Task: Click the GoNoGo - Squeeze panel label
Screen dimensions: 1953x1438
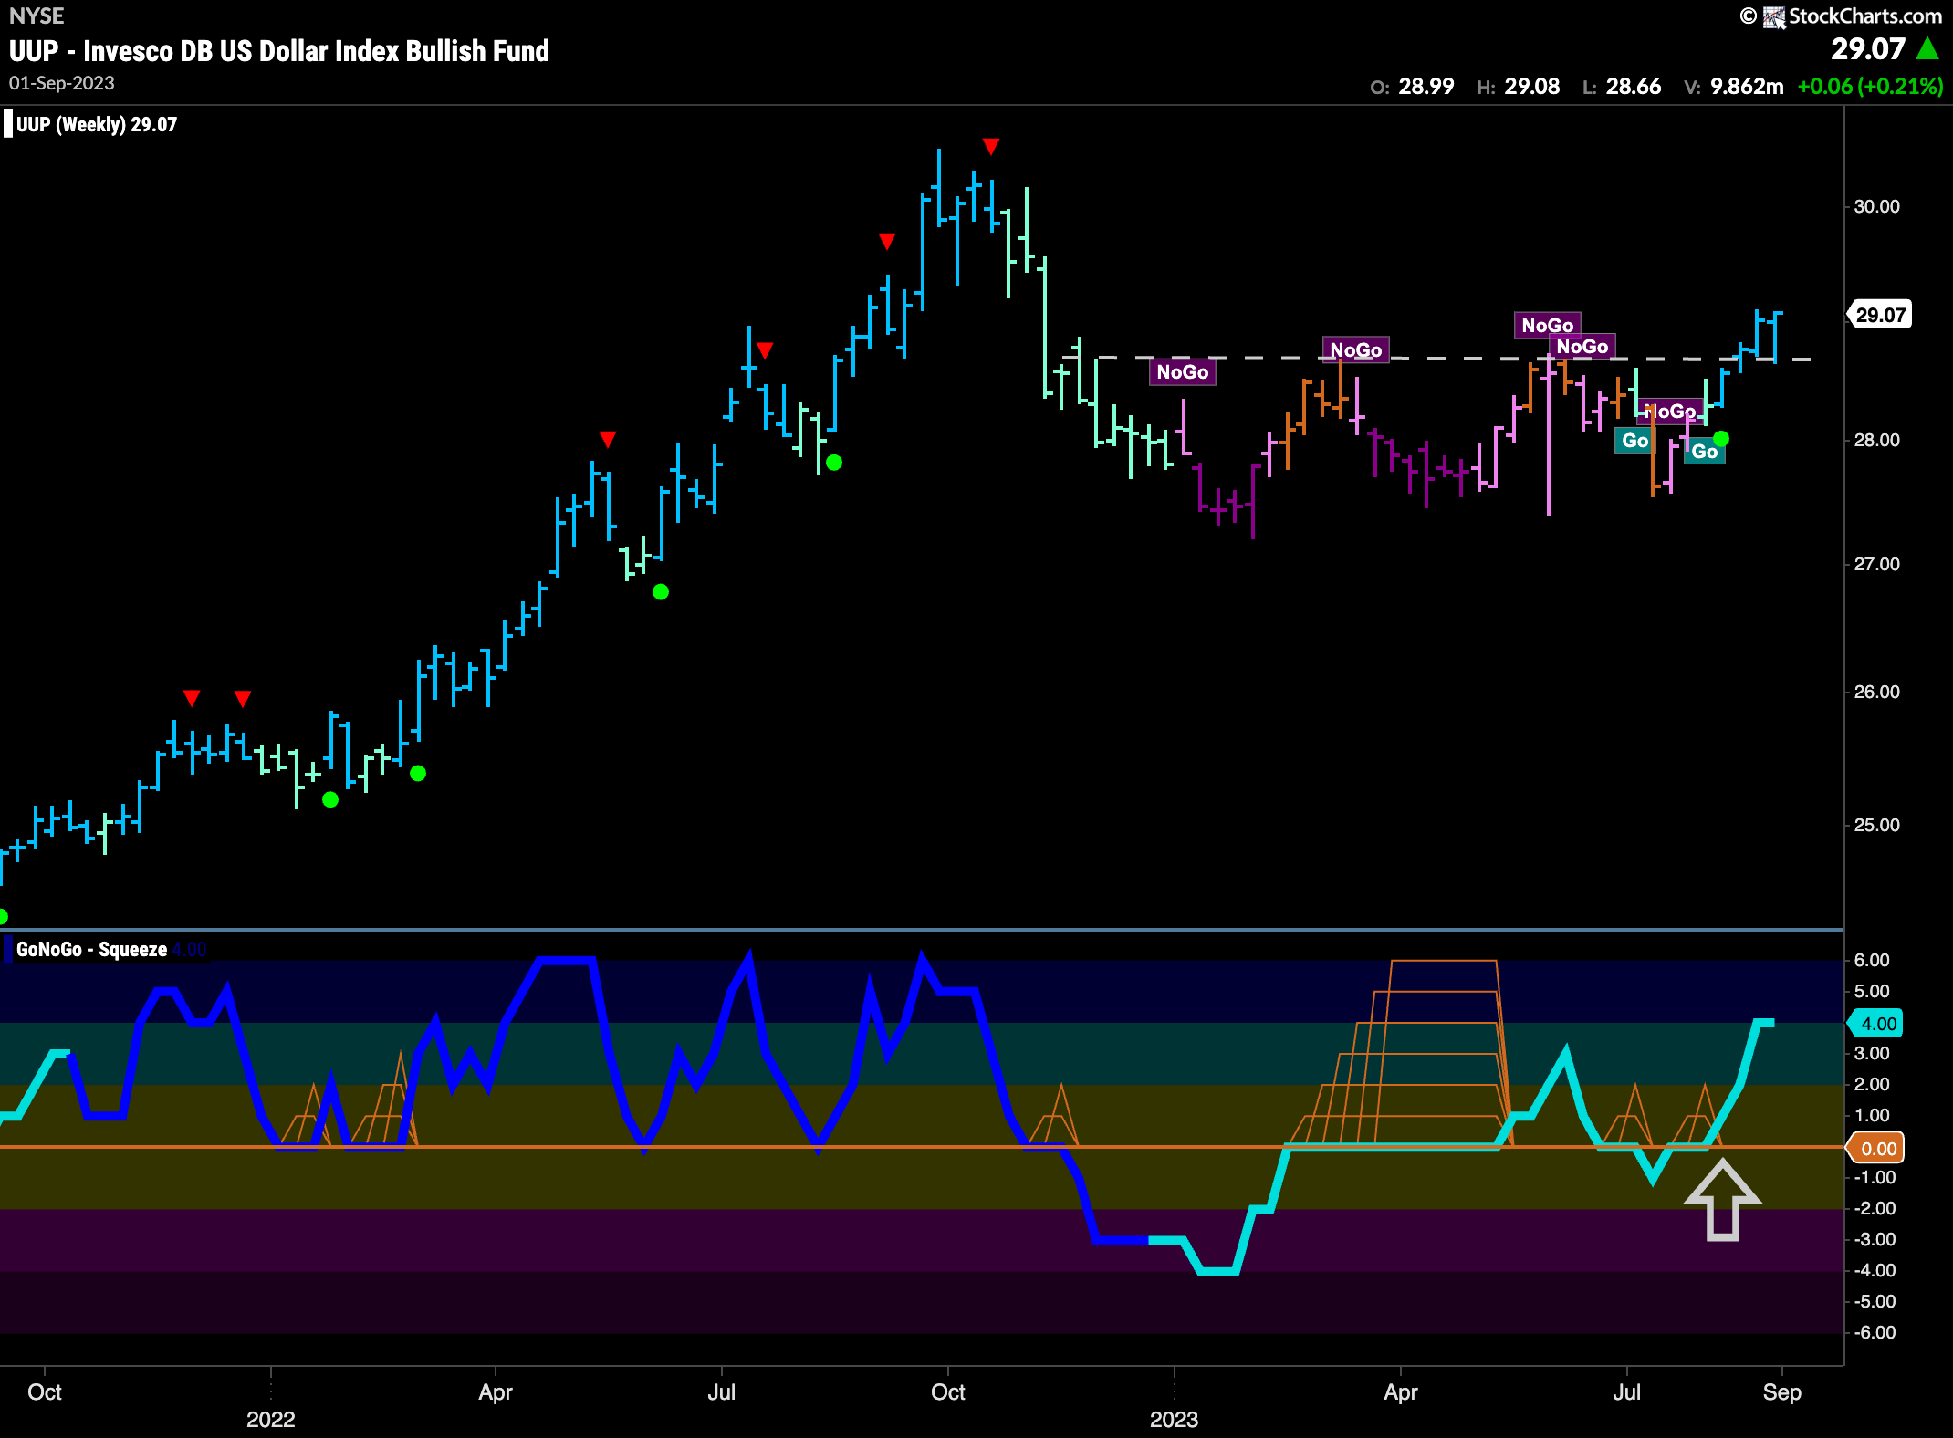Action: pos(91,949)
